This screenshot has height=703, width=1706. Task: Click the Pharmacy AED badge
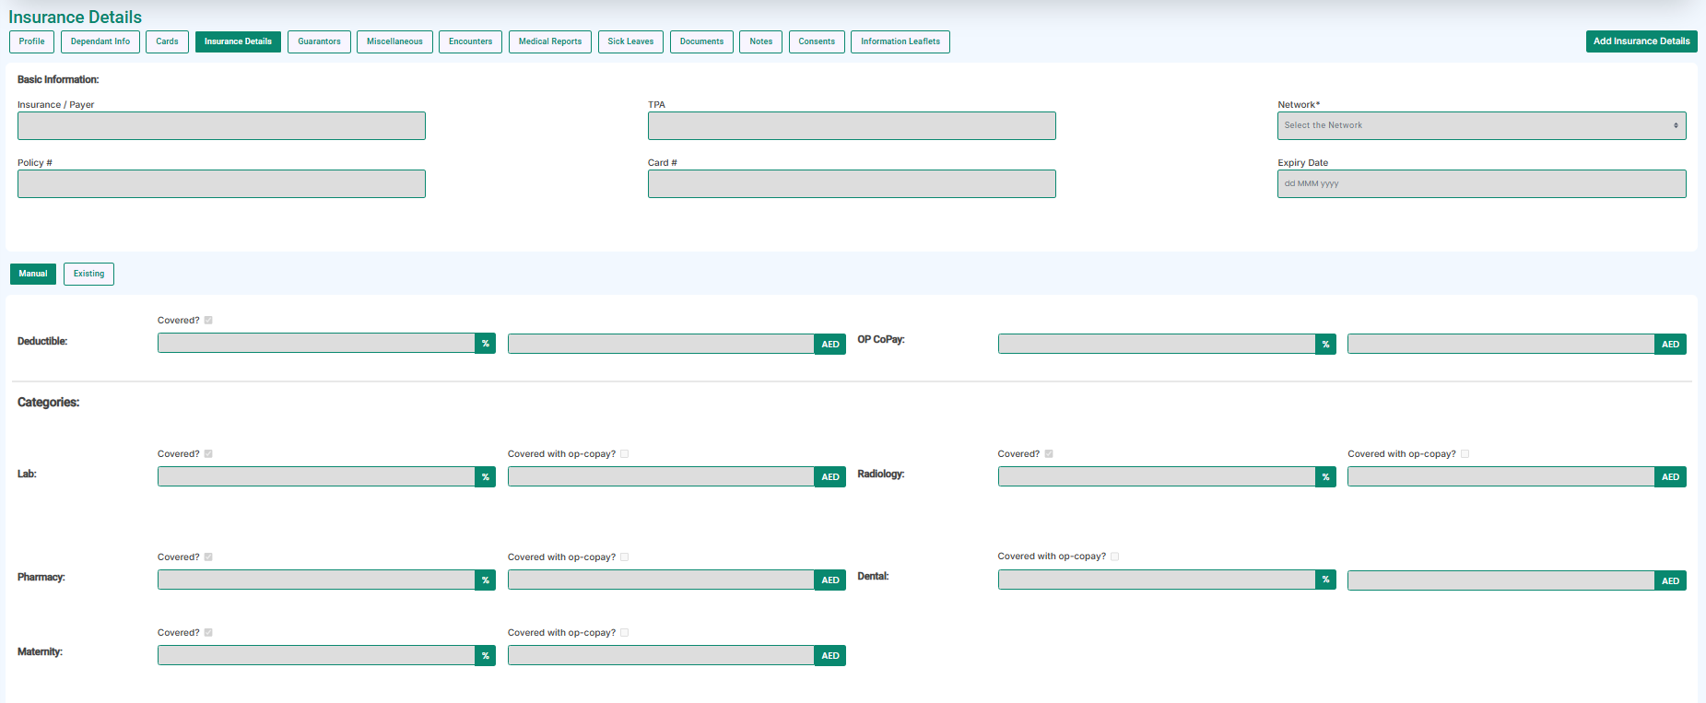(x=830, y=580)
